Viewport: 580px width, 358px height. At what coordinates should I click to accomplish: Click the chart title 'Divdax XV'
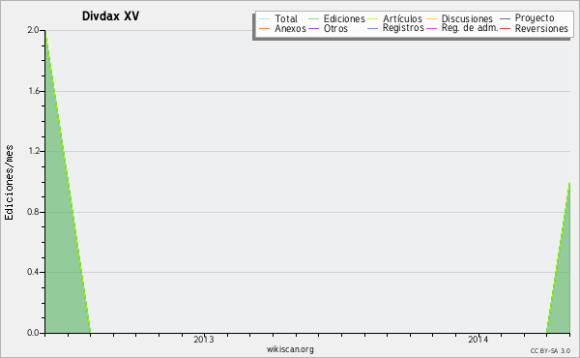tap(110, 15)
